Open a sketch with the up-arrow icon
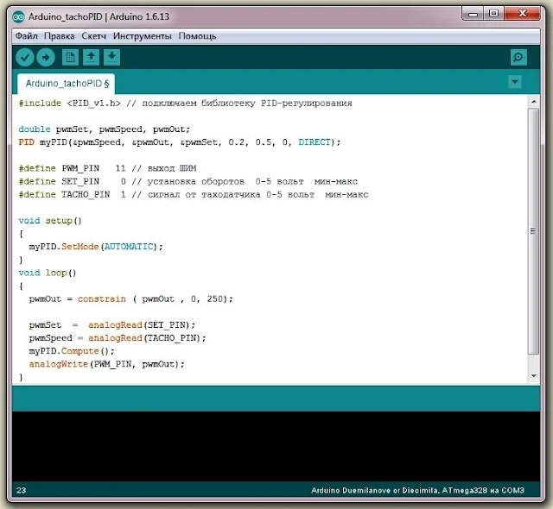The image size is (553, 509). 91,58
